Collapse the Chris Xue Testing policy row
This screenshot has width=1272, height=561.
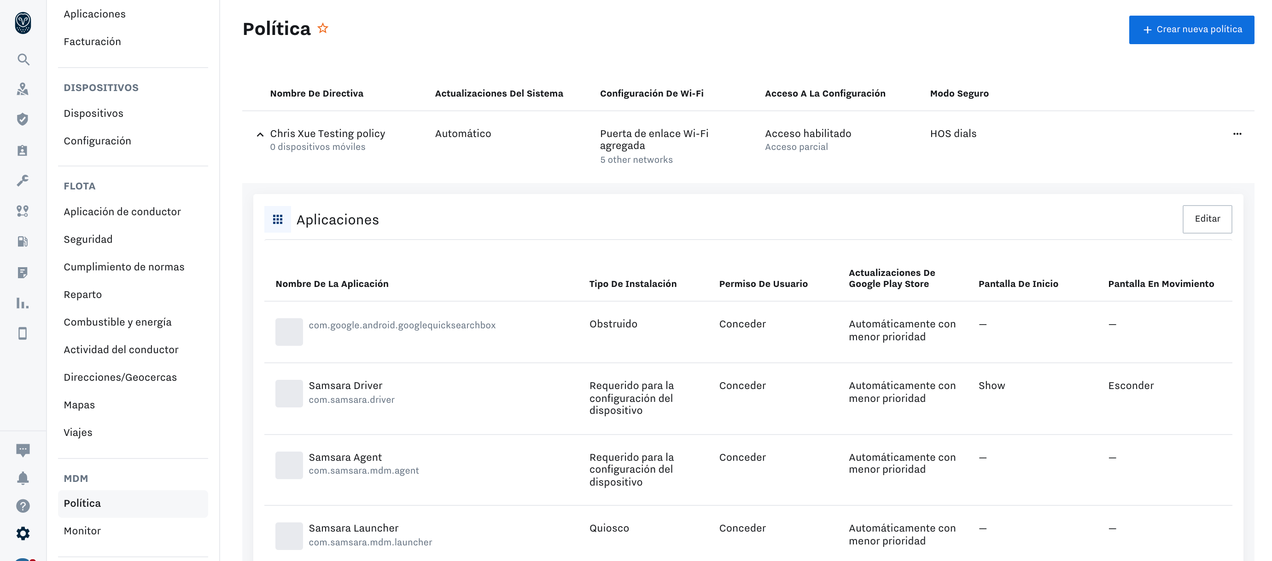[260, 134]
